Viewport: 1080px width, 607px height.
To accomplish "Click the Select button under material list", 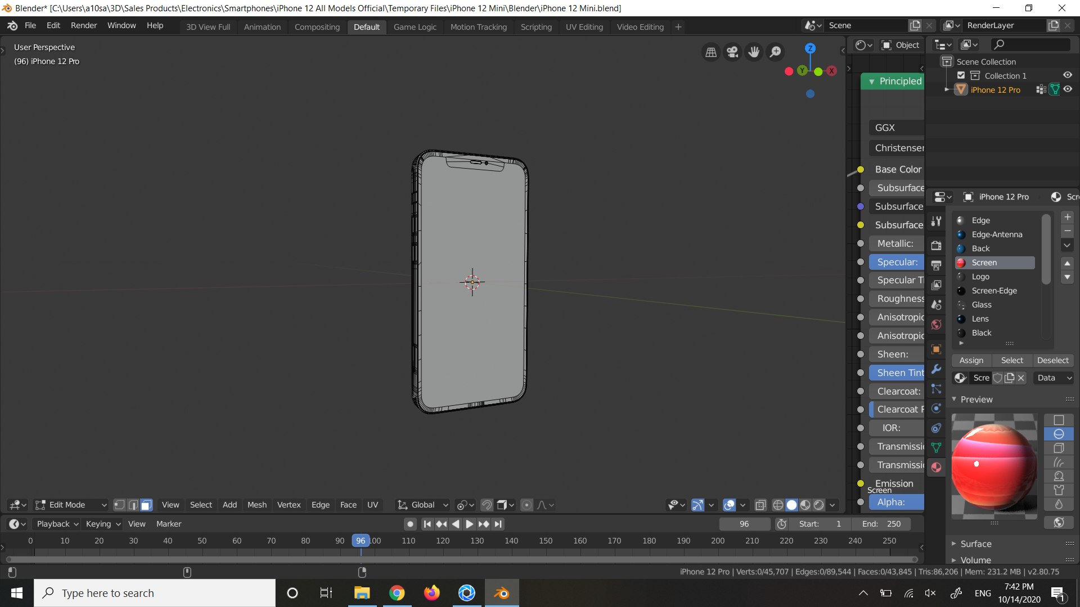I will click(x=1012, y=360).
